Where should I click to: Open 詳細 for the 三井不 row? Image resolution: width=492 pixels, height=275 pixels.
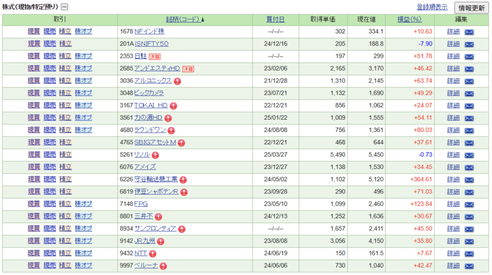click(x=453, y=216)
